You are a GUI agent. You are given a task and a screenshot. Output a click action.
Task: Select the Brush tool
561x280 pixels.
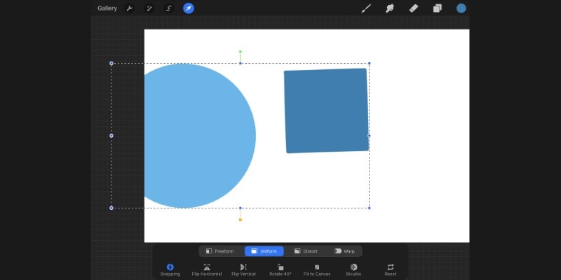(366, 8)
